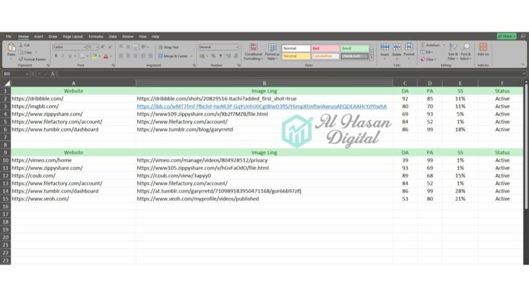Switch to the Formulas ribbon tab
Image resolution: width=529 pixels, height=297 pixels.
pos(96,36)
